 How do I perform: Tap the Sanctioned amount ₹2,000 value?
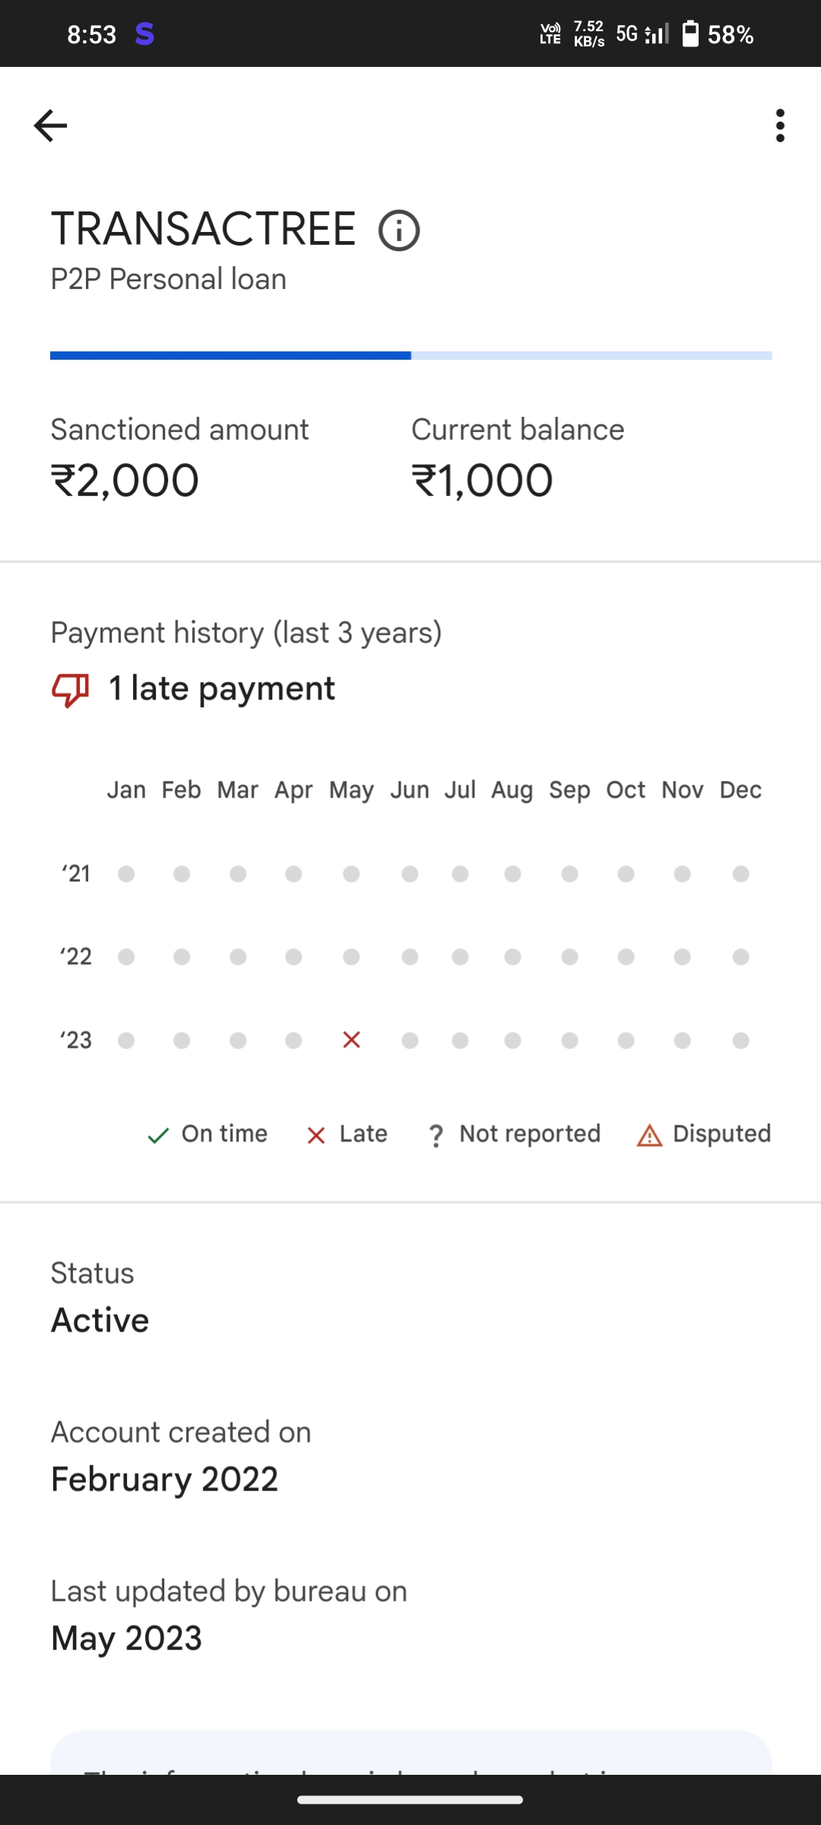point(125,481)
